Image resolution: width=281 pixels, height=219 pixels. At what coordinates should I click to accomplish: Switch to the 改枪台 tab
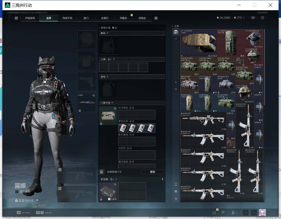coord(142,18)
